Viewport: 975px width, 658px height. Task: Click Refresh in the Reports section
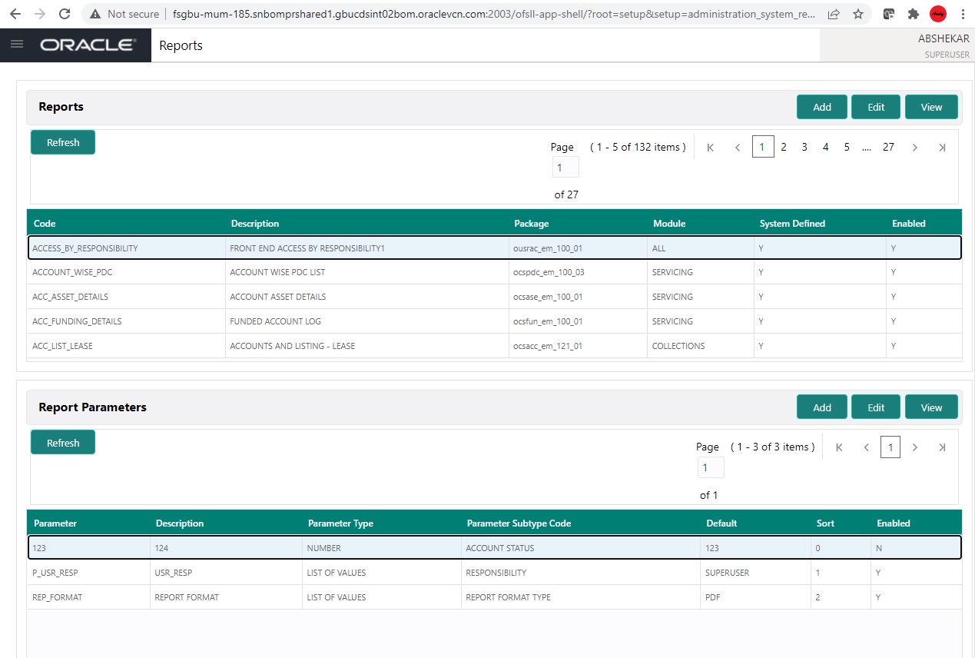coord(63,142)
